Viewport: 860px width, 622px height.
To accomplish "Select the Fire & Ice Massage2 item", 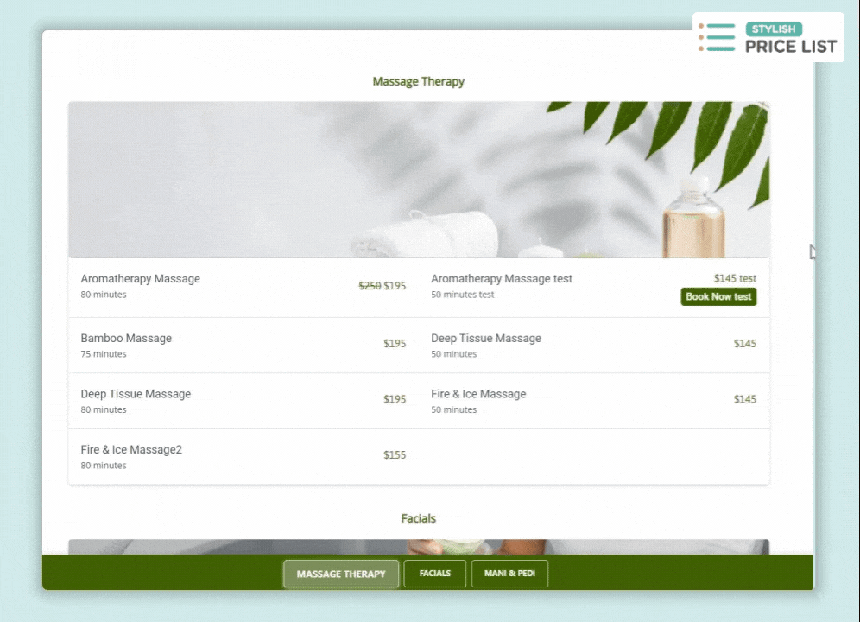I will 243,457.
